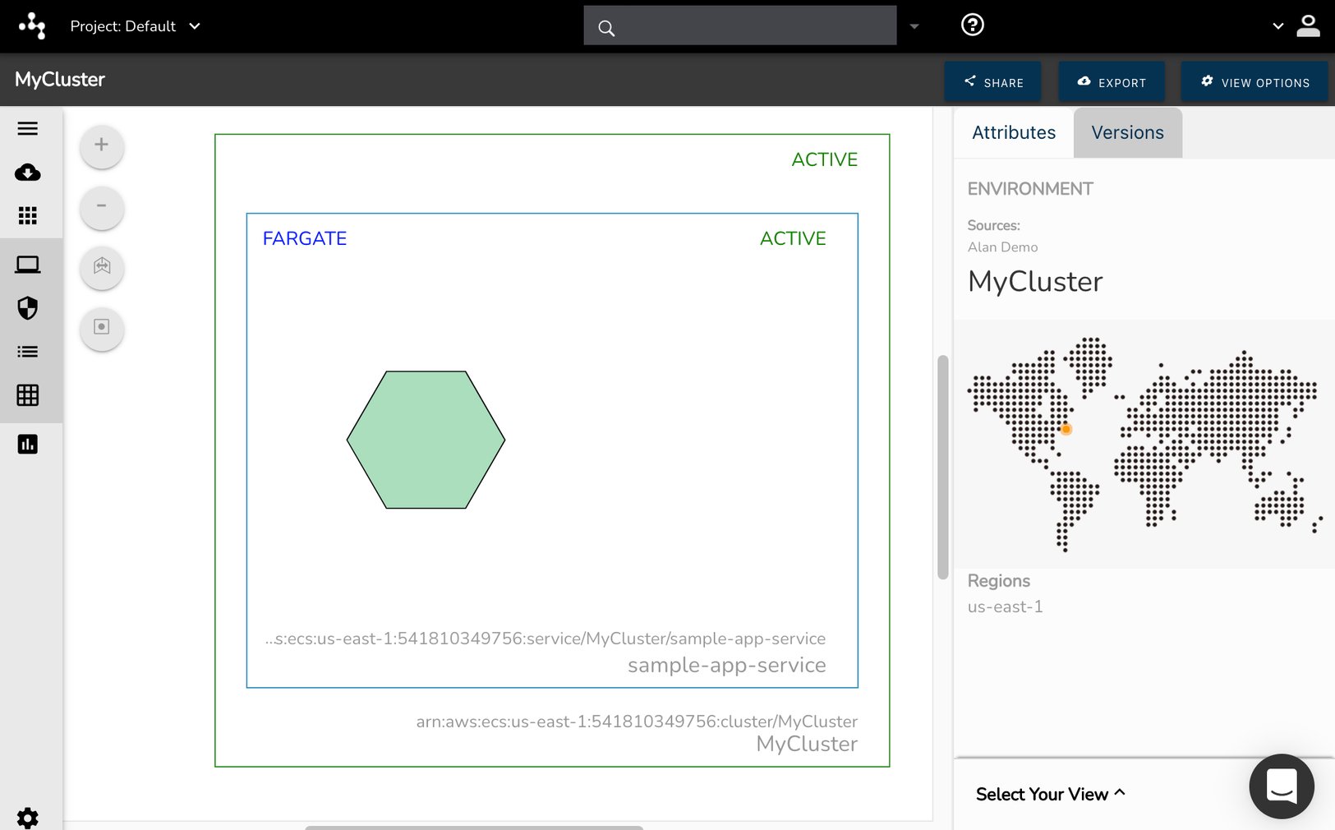
Task: Toggle the sidebar hamburger menu
Action: pos(28,128)
